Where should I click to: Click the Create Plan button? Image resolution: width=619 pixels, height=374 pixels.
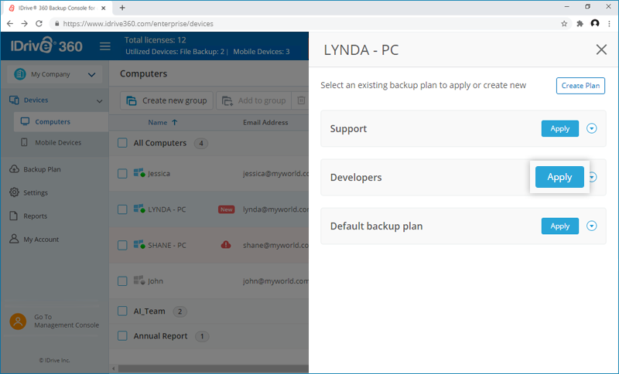click(580, 86)
